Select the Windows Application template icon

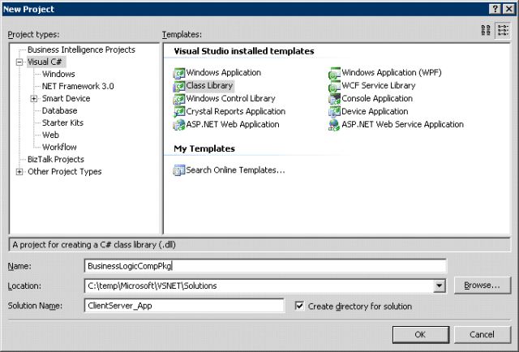(x=179, y=73)
